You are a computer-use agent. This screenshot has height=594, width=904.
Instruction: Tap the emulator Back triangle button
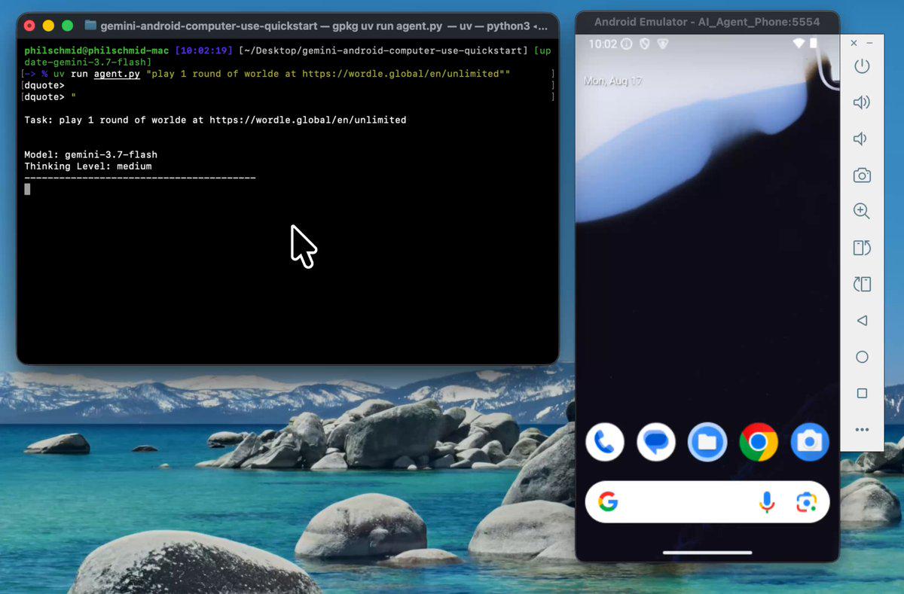(x=862, y=321)
